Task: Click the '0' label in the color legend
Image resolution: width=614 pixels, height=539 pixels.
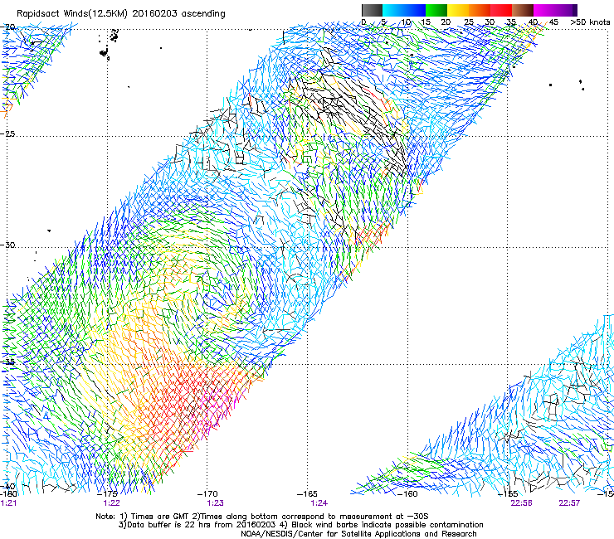Action: 363,22
